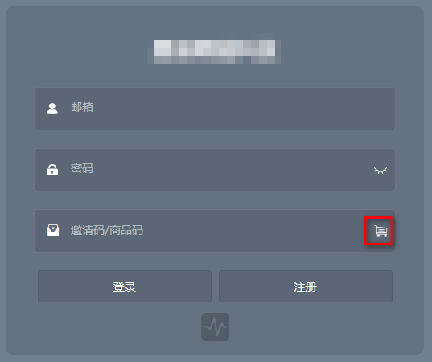
Task: Focus the 邀请码/商品码 invite code field
Action: [x=215, y=231]
